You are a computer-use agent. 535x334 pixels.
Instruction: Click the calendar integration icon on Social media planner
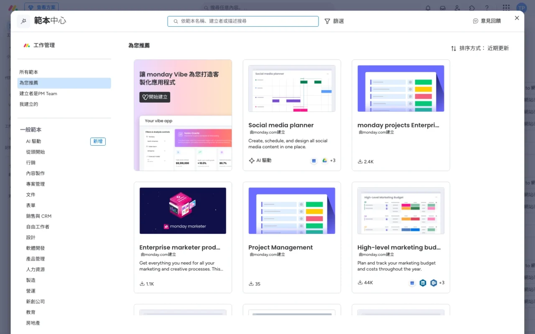[x=314, y=161]
